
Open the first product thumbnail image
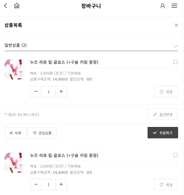coord(15,70)
